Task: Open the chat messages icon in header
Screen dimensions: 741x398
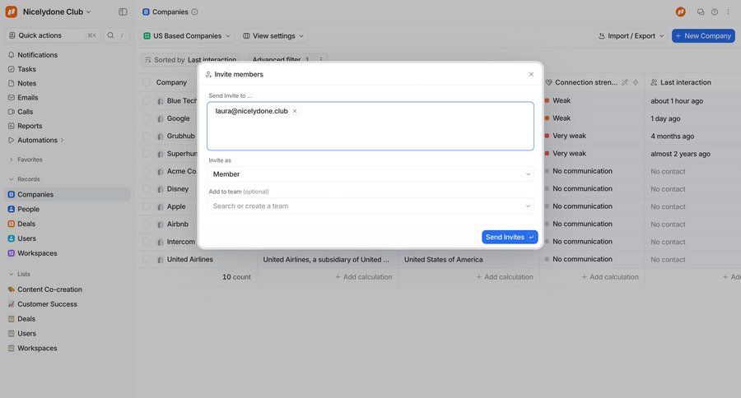Action: point(701,12)
